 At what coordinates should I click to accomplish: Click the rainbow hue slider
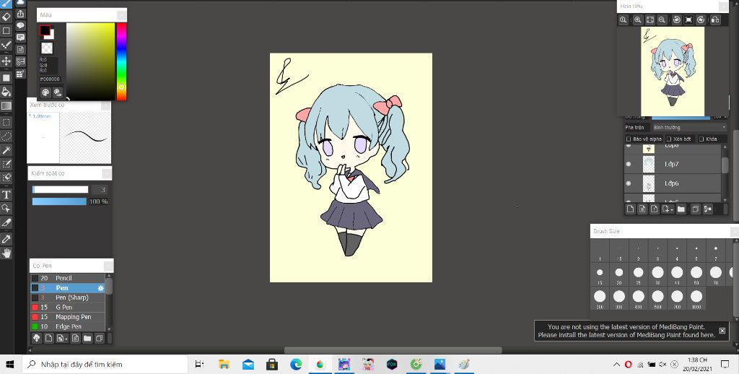pyautogui.click(x=121, y=61)
